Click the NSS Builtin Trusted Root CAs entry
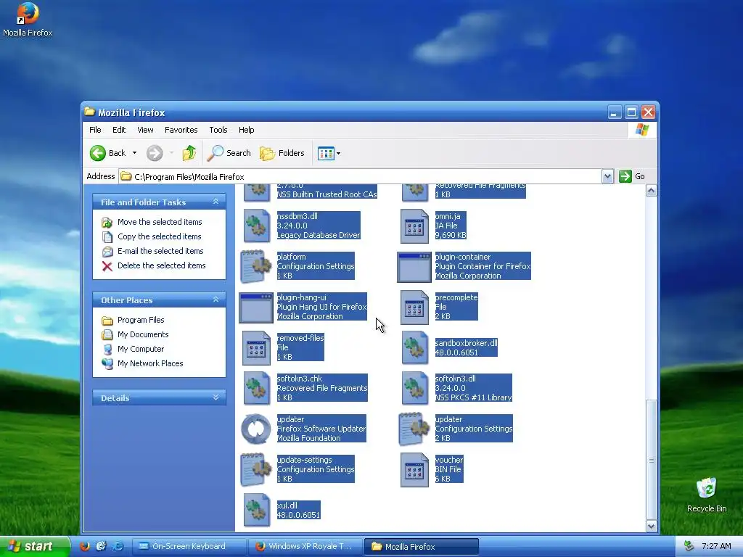 pyautogui.click(x=327, y=194)
